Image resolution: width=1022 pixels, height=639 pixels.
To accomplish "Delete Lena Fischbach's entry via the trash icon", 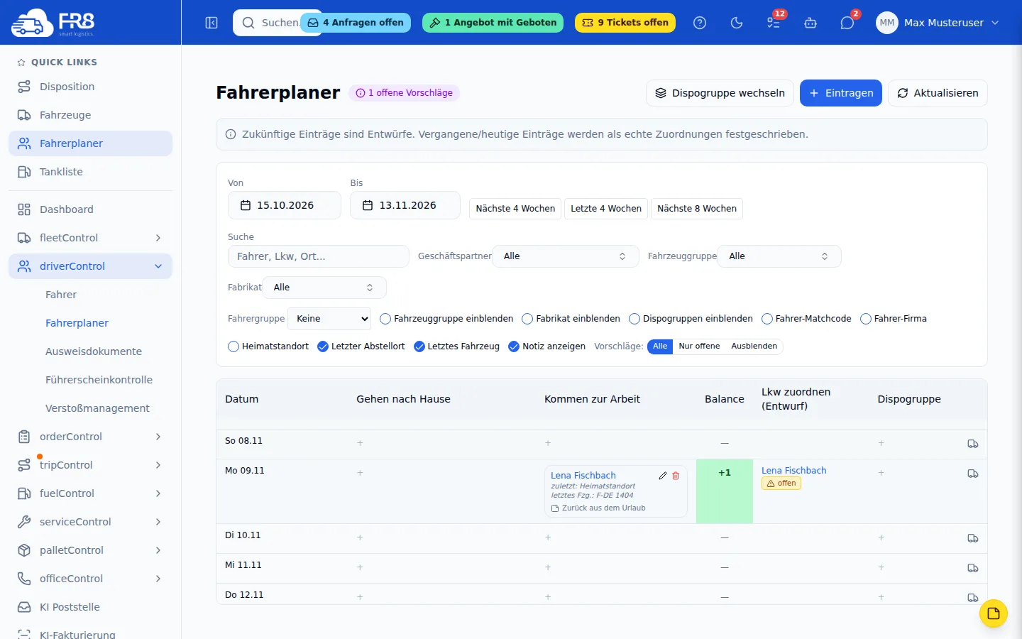I will pos(676,476).
